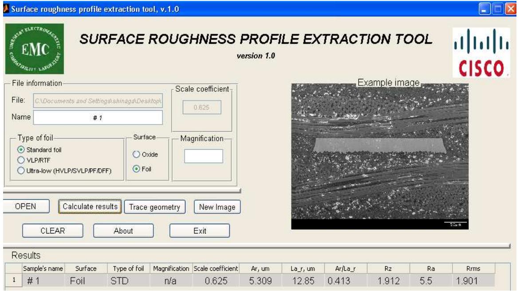The height and width of the screenshot is (292, 520).
Task: Choose the Oxide surface option
Action: 136,154
